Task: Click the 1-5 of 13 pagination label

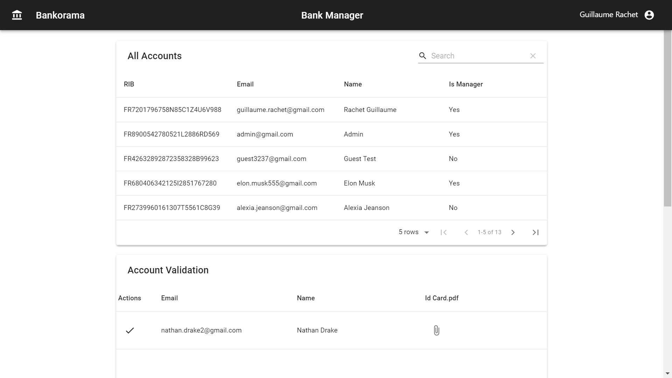Action: pyautogui.click(x=489, y=232)
